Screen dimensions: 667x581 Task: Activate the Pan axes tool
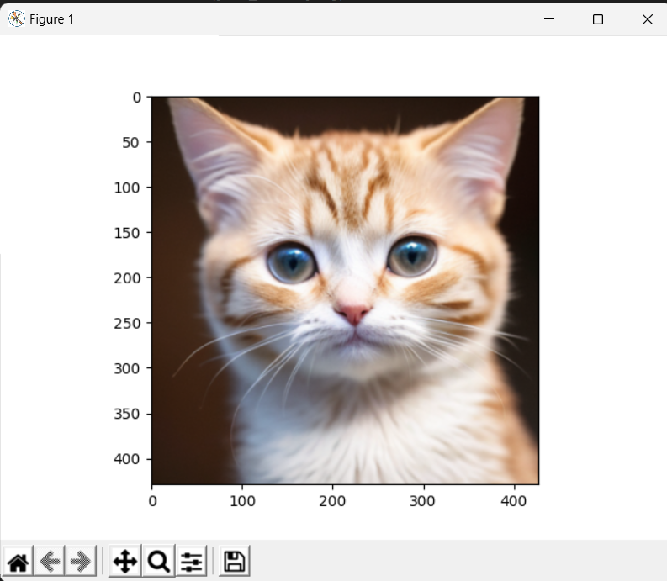tap(125, 561)
